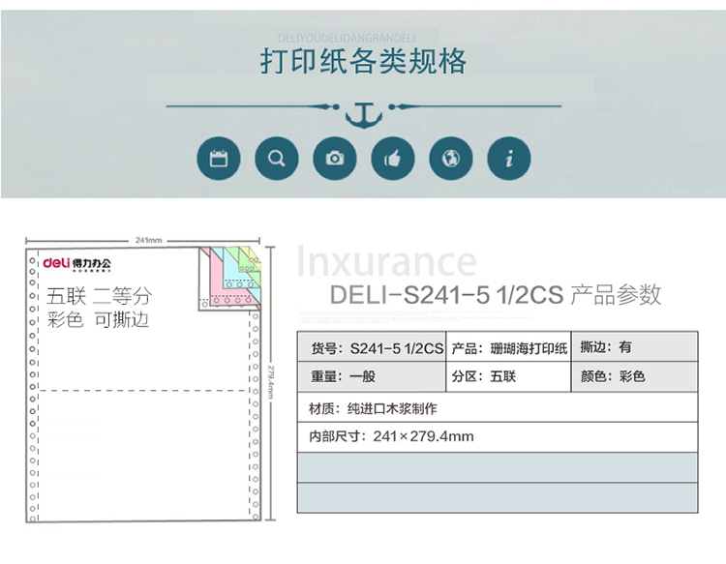
Task: Click the DELI-S241-5 1/2CS 产品参数 title
Action: click(x=496, y=295)
